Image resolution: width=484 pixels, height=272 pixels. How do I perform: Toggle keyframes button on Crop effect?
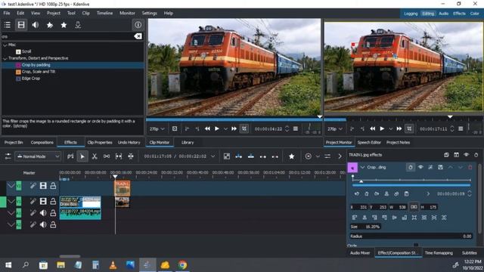(x=410, y=167)
